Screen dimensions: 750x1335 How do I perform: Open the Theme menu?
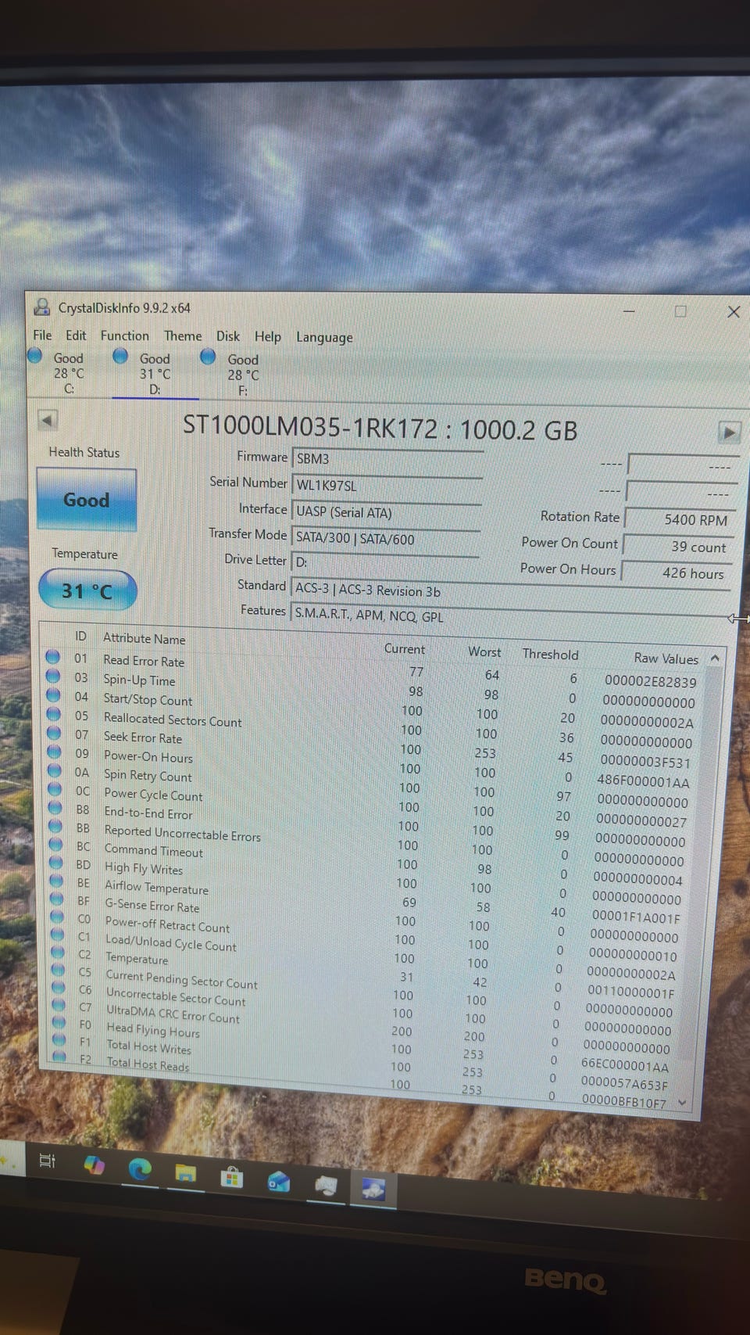(183, 336)
